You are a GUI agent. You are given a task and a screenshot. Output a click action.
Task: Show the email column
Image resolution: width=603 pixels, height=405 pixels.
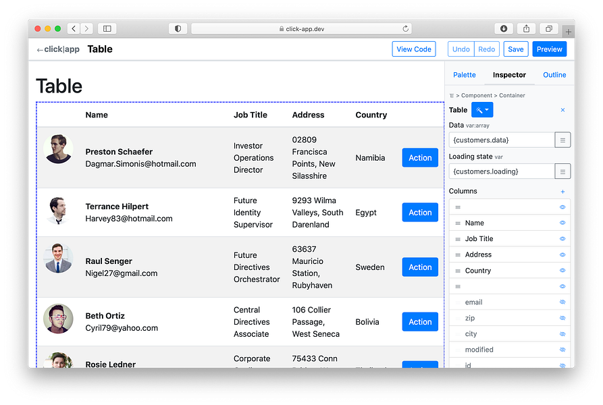(562, 302)
